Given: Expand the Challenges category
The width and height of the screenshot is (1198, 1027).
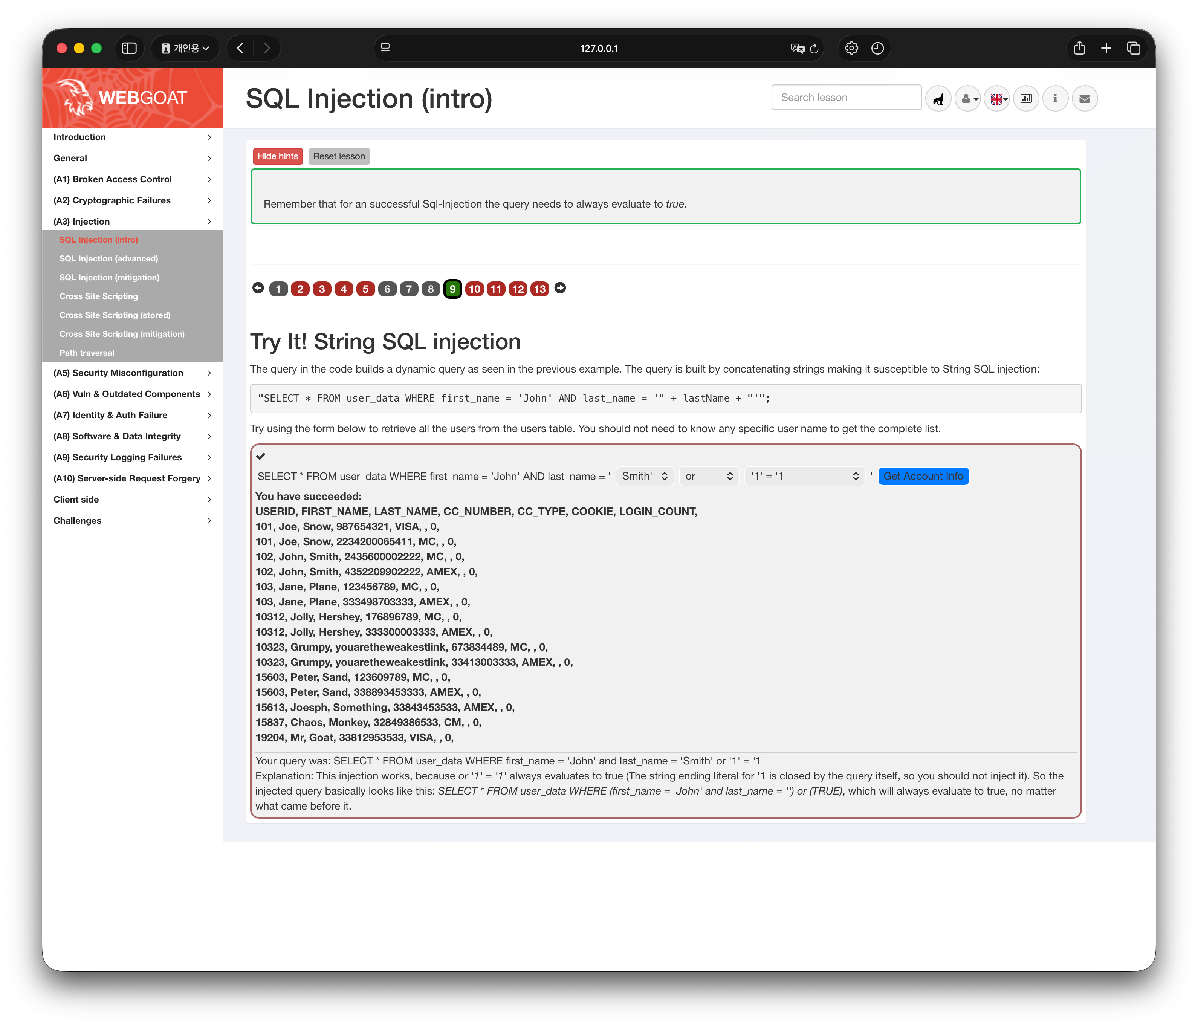Looking at the screenshot, I should click(132, 520).
